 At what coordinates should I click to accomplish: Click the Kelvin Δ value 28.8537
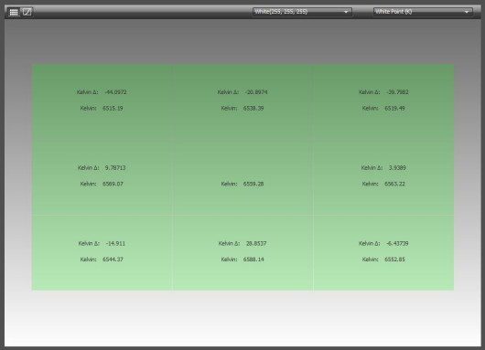pos(256,243)
